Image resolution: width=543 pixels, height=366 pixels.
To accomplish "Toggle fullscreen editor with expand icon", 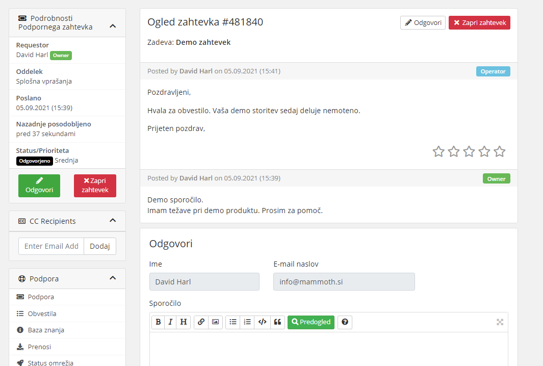I will click(500, 322).
